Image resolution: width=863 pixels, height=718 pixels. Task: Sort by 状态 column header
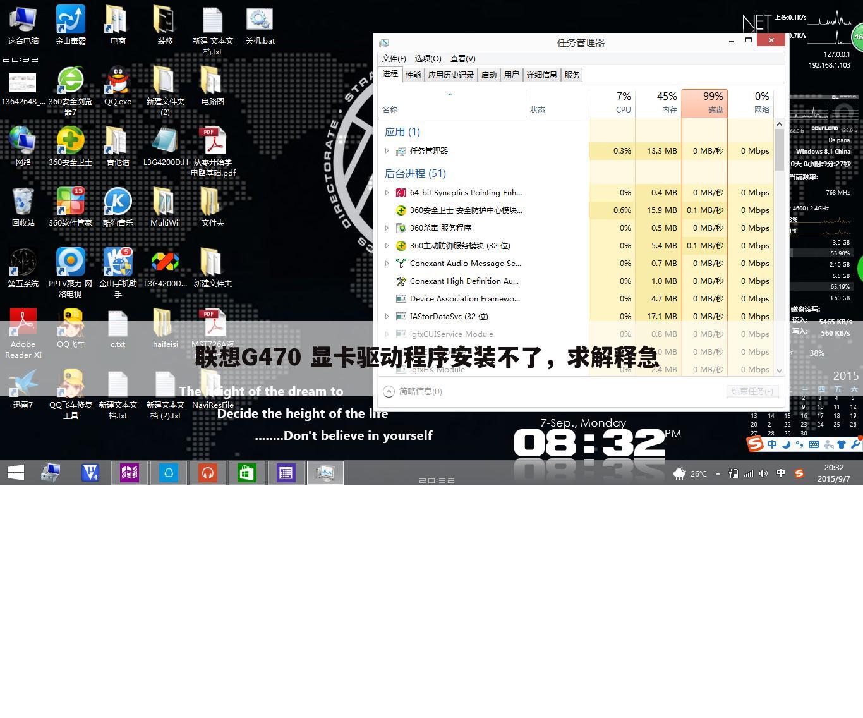click(557, 103)
